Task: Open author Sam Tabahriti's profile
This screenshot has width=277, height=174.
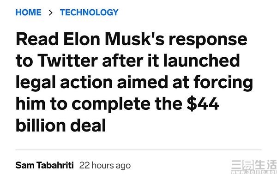Action: coord(44,165)
